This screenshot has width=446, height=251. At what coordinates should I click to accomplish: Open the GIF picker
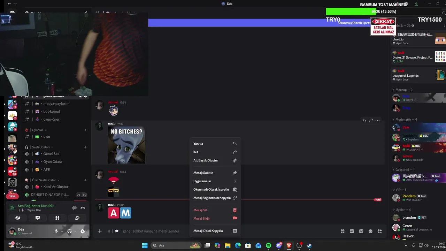[x=352, y=231]
